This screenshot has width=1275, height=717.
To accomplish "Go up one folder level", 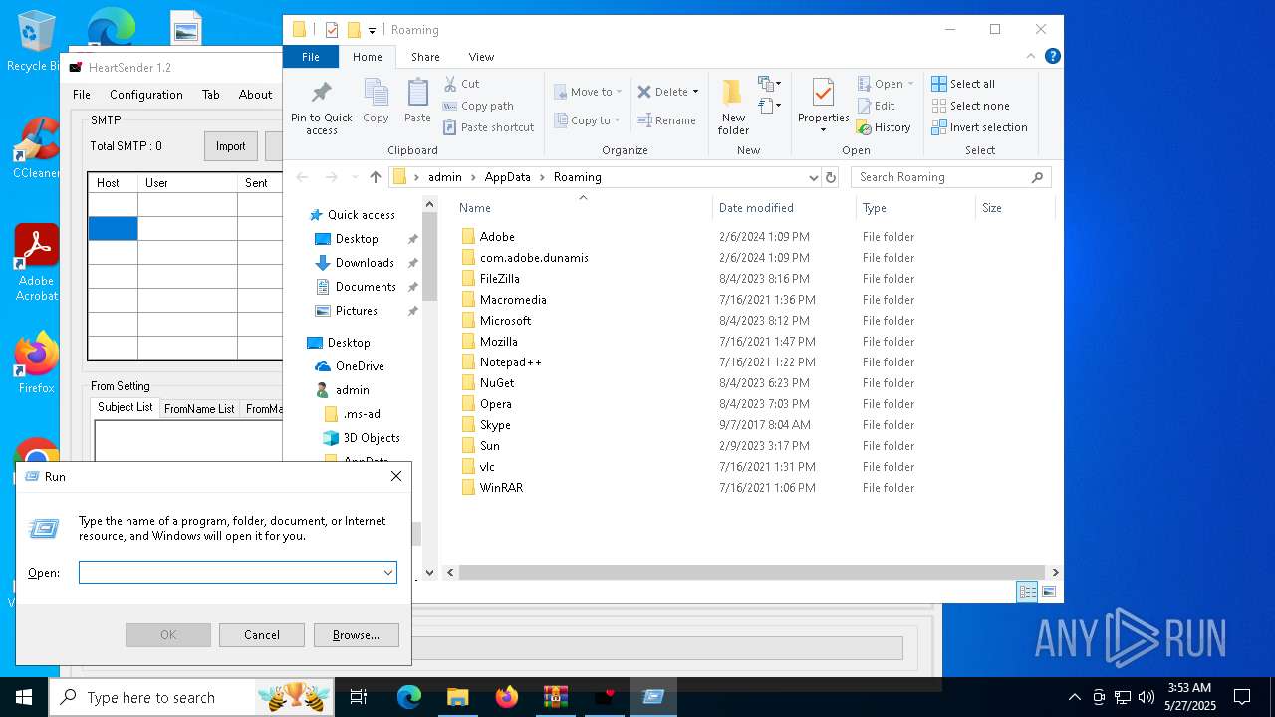I will tap(375, 177).
